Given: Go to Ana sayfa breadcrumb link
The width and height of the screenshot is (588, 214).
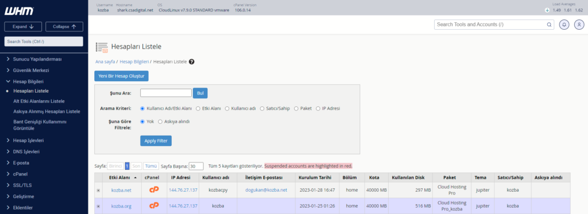Looking at the screenshot, I should tap(105, 62).
